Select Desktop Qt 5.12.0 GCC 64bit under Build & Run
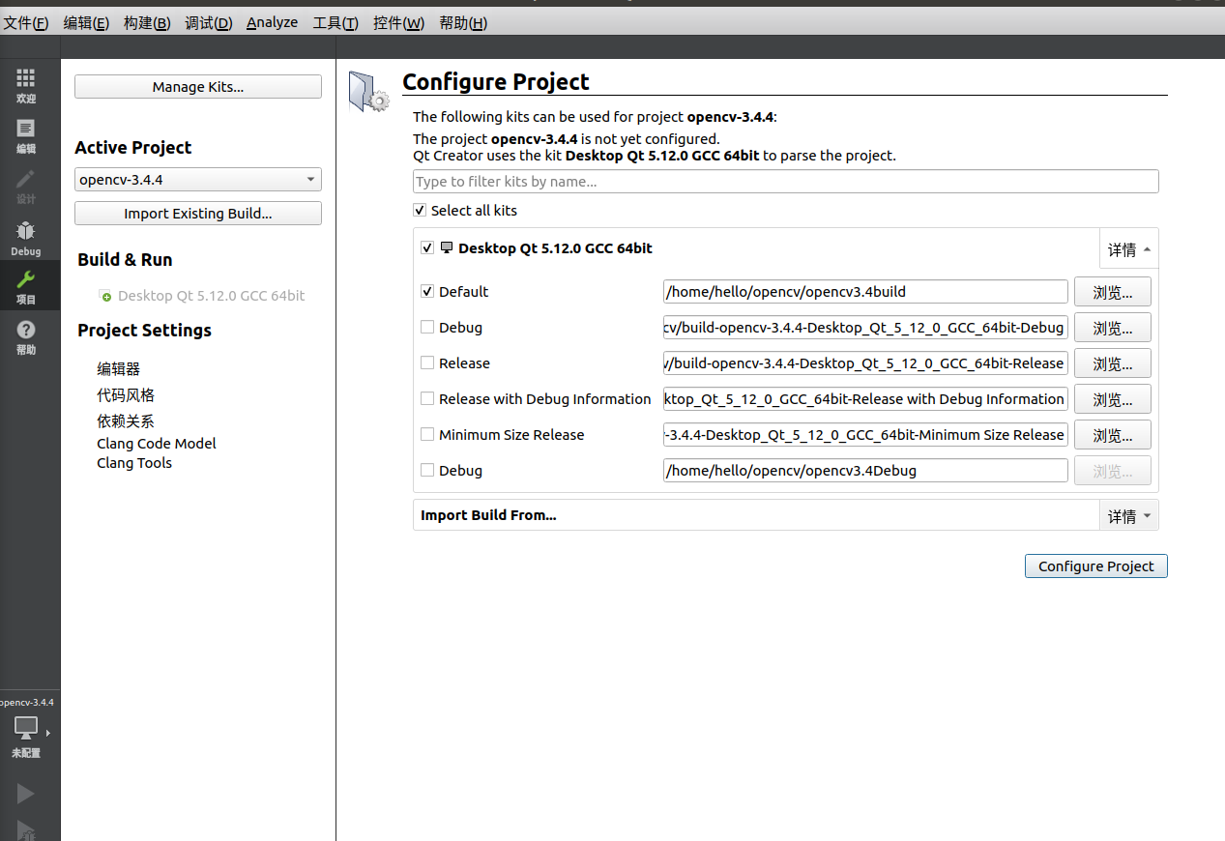 click(x=211, y=296)
